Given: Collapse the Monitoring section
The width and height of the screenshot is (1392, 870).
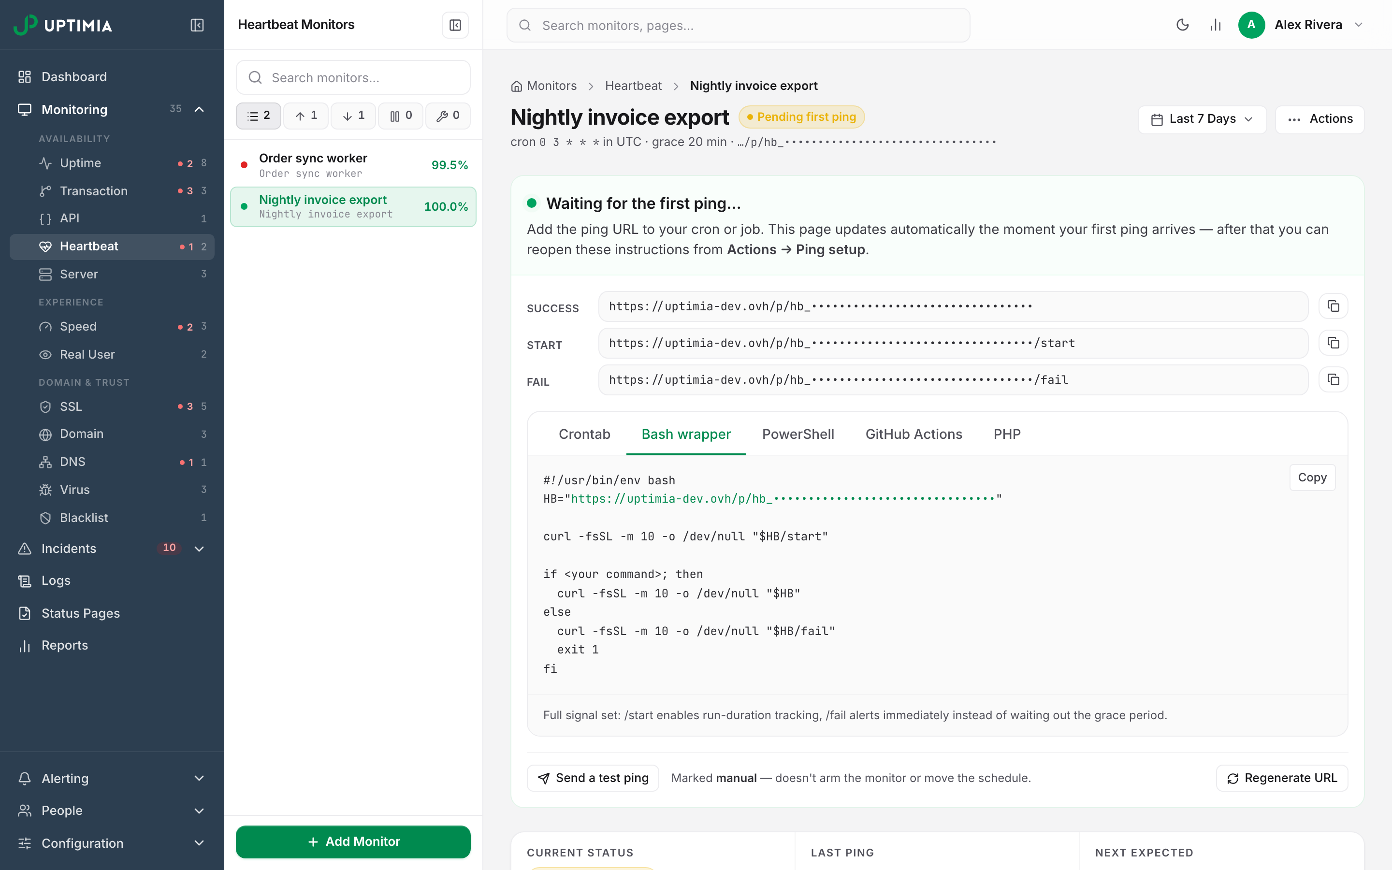Looking at the screenshot, I should [x=199, y=109].
